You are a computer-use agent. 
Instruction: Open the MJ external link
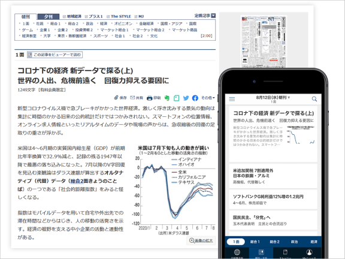click(x=139, y=17)
